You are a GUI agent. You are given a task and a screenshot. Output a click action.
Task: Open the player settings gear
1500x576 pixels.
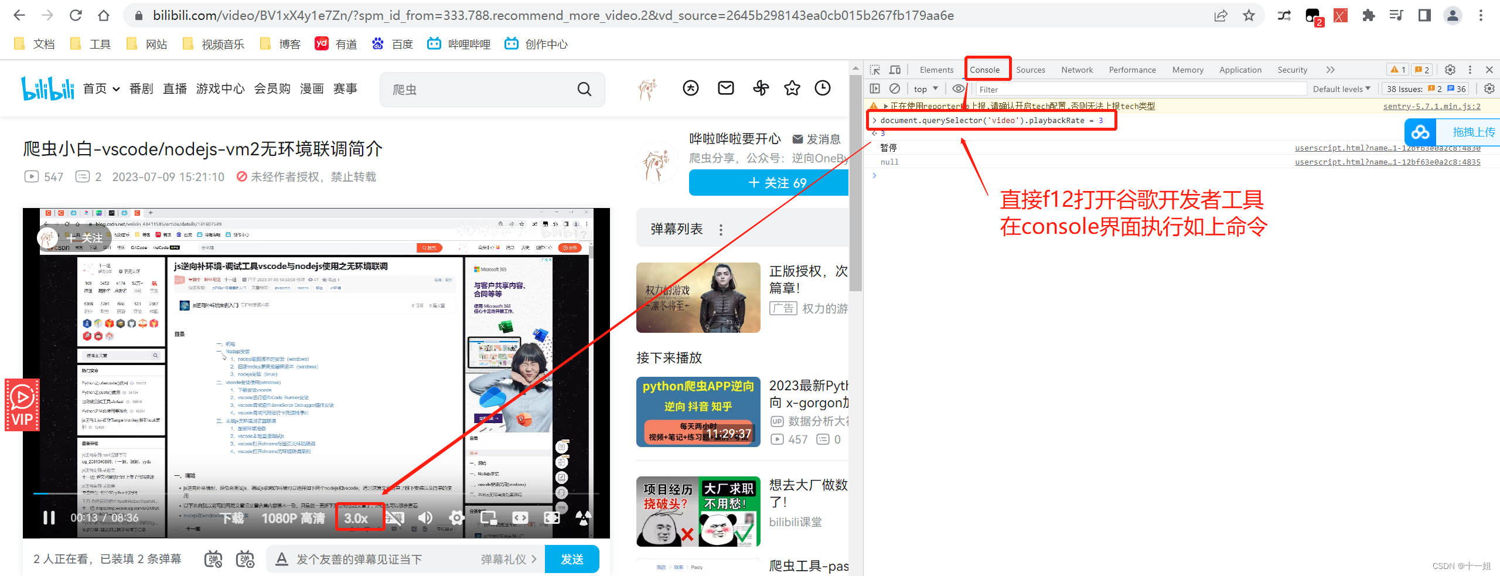(x=456, y=518)
